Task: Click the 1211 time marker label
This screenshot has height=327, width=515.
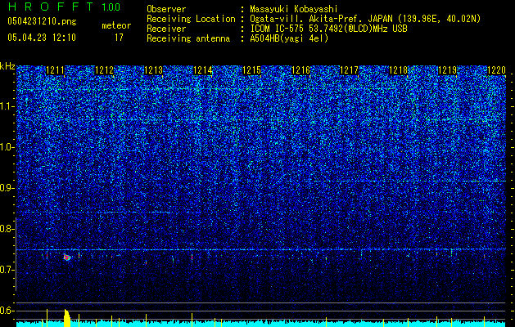Action: coord(55,70)
